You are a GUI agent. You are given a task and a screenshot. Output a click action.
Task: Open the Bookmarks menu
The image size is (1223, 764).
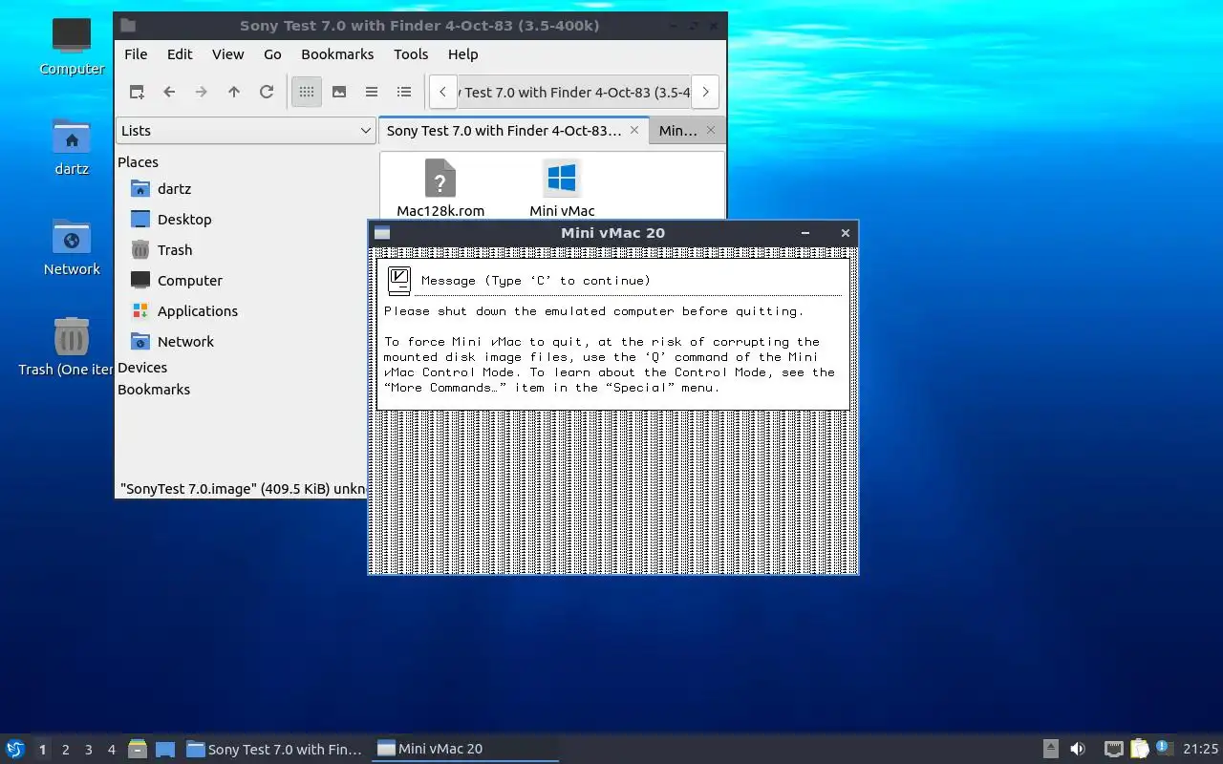pyautogui.click(x=337, y=54)
